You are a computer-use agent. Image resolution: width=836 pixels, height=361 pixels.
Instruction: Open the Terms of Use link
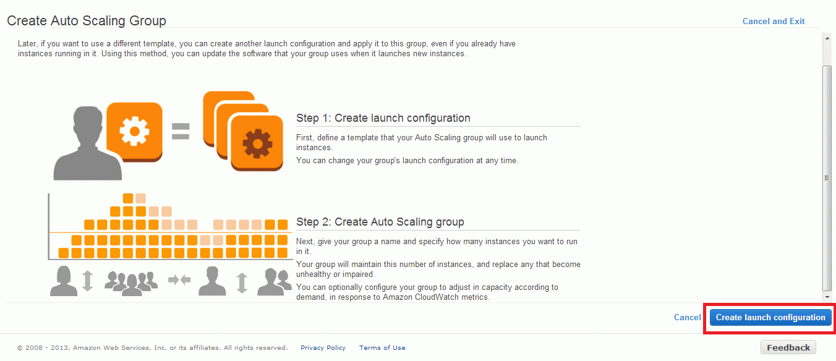[x=382, y=347]
